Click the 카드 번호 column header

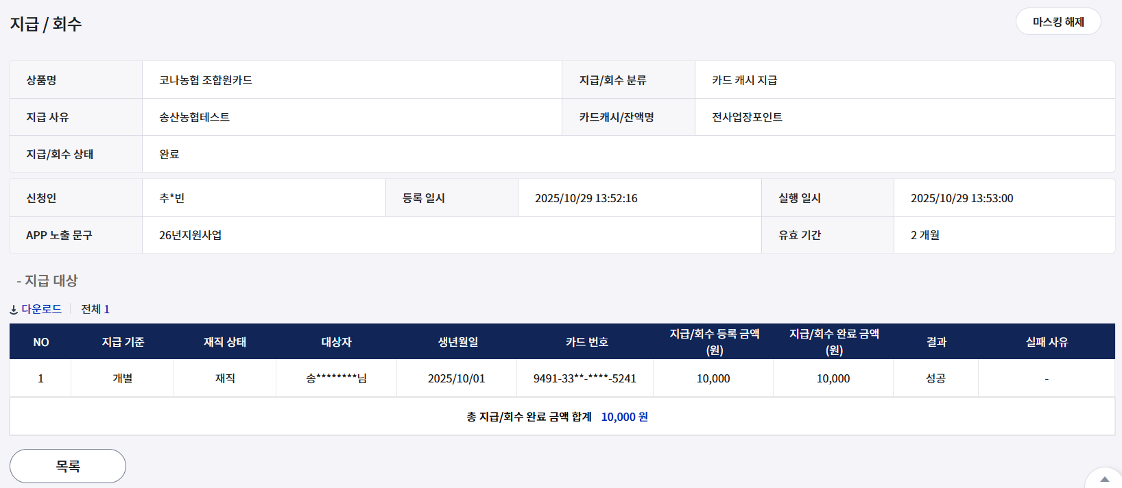[x=587, y=342]
